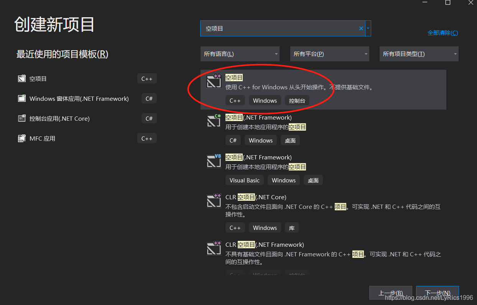Go back with 上一步 button
The image size is (477, 305).
391,293
